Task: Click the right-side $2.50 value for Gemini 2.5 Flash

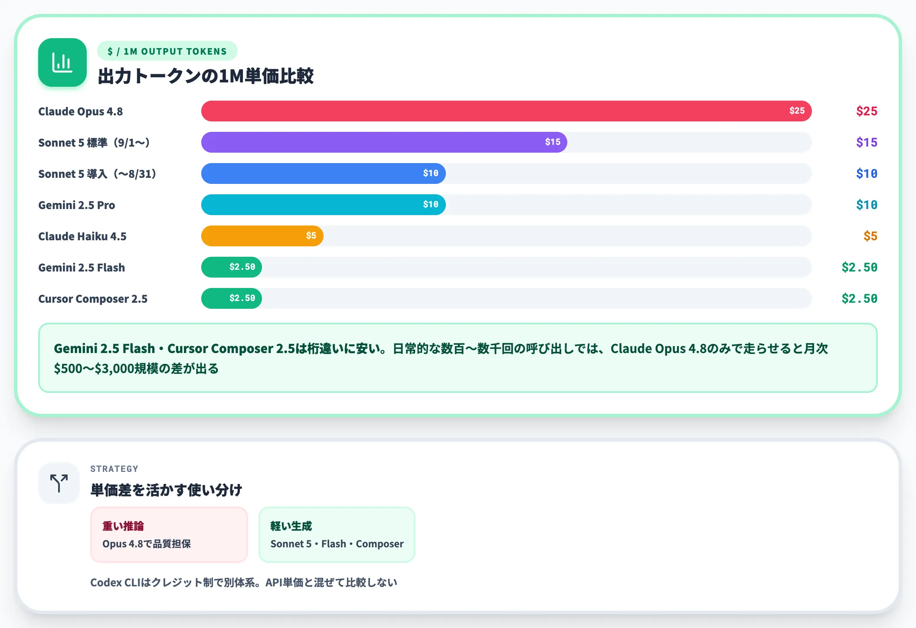Action: pyautogui.click(x=859, y=267)
